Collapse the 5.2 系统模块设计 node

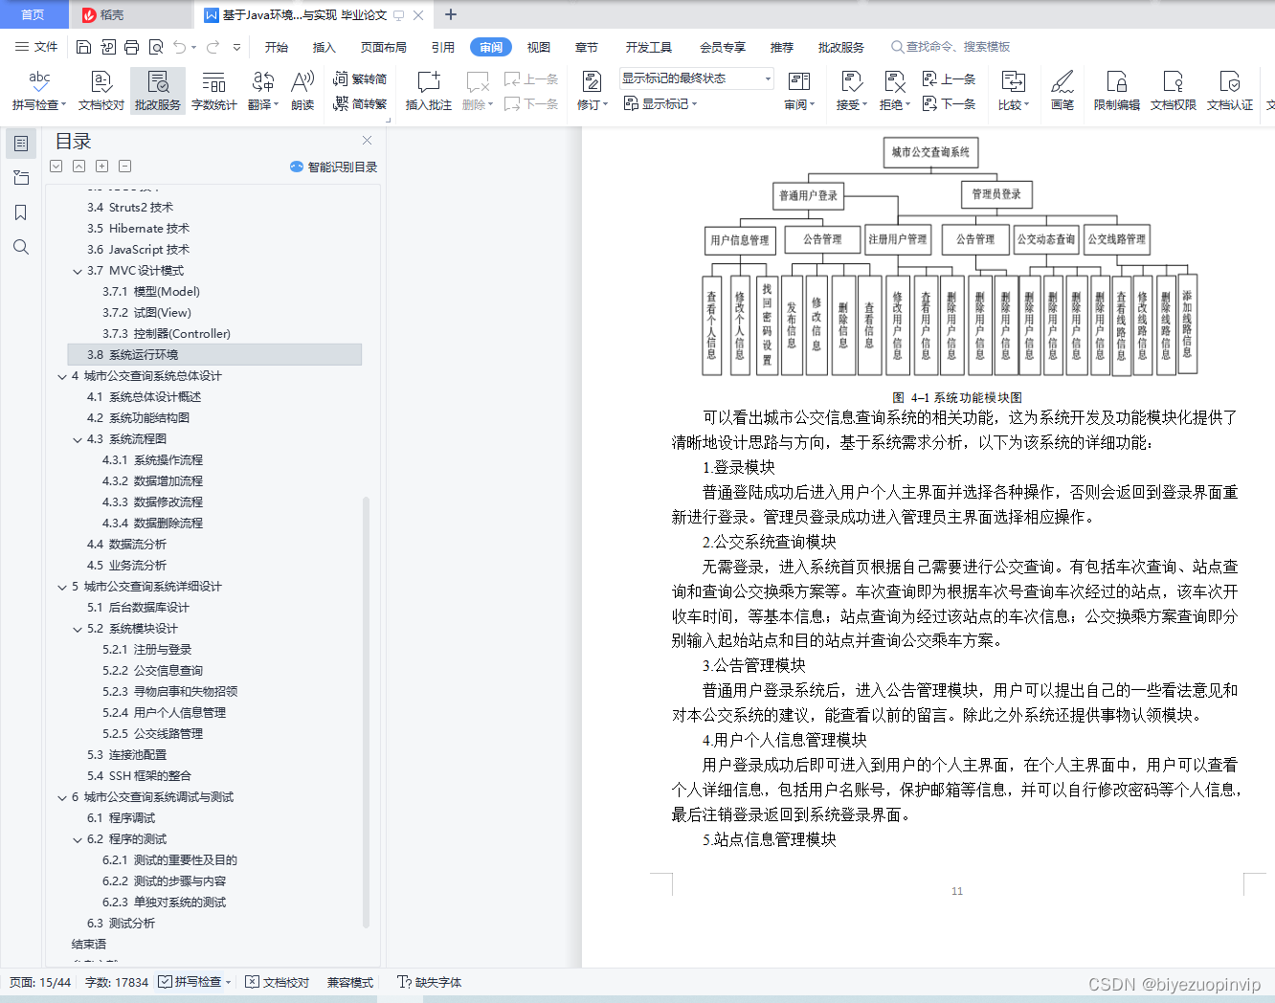click(78, 629)
